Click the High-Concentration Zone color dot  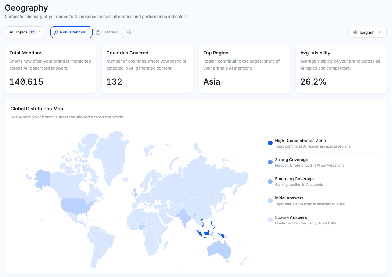[x=270, y=143]
